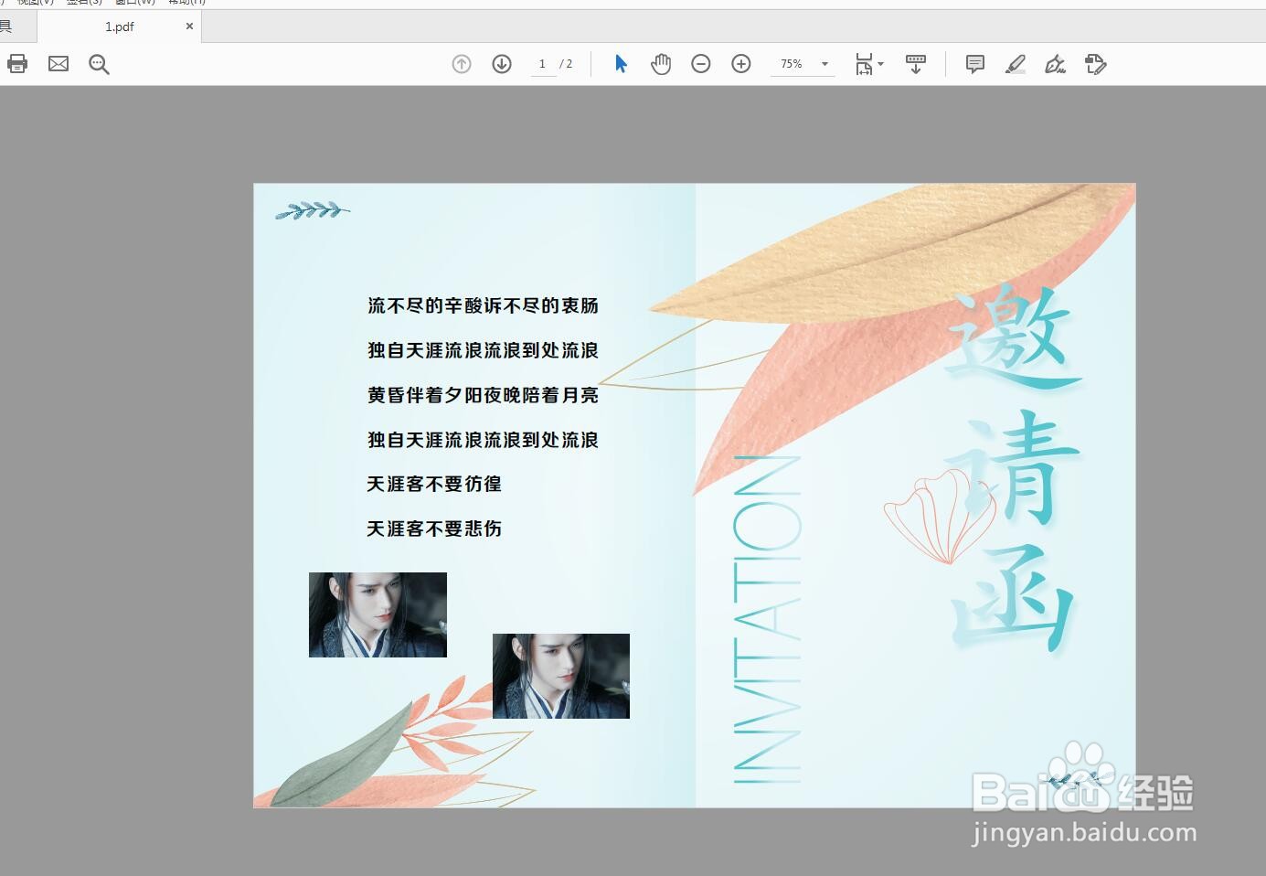This screenshot has width=1266, height=876.
Task: Click the 75% zoom value field
Action: pos(792,64)
